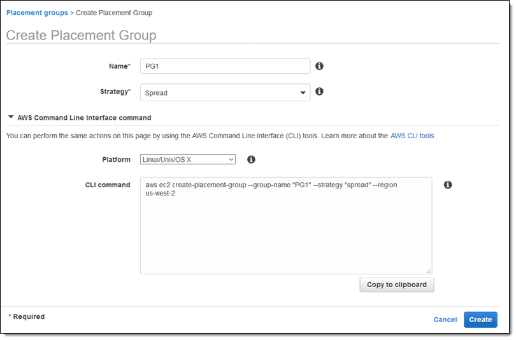Click the info icon next to Strategy

[320, 92]
